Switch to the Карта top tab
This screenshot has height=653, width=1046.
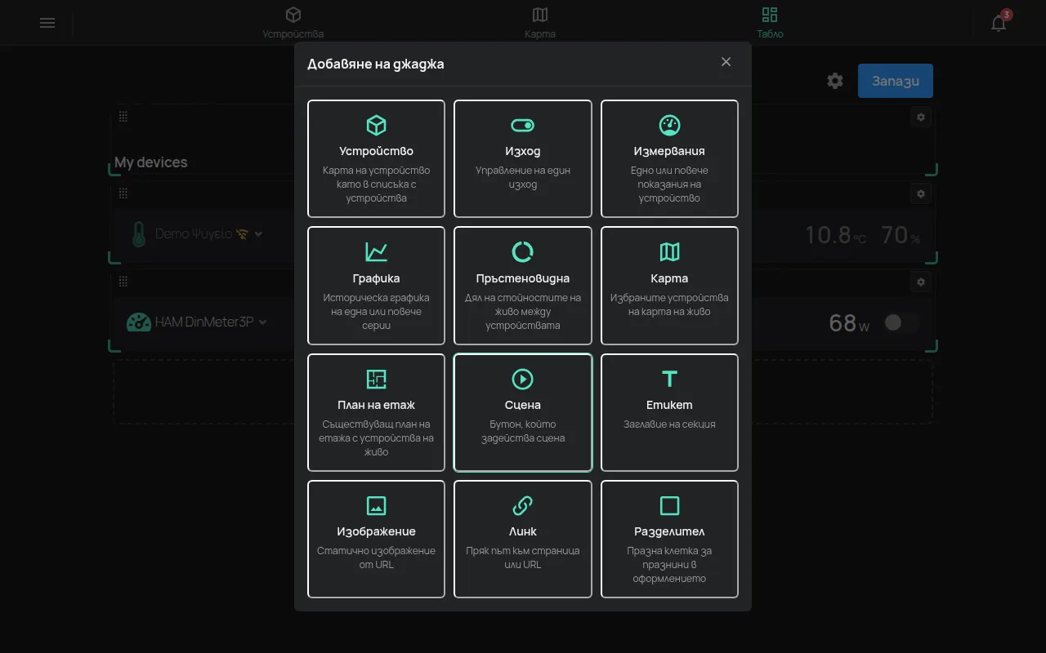click(x=540, y=23)
